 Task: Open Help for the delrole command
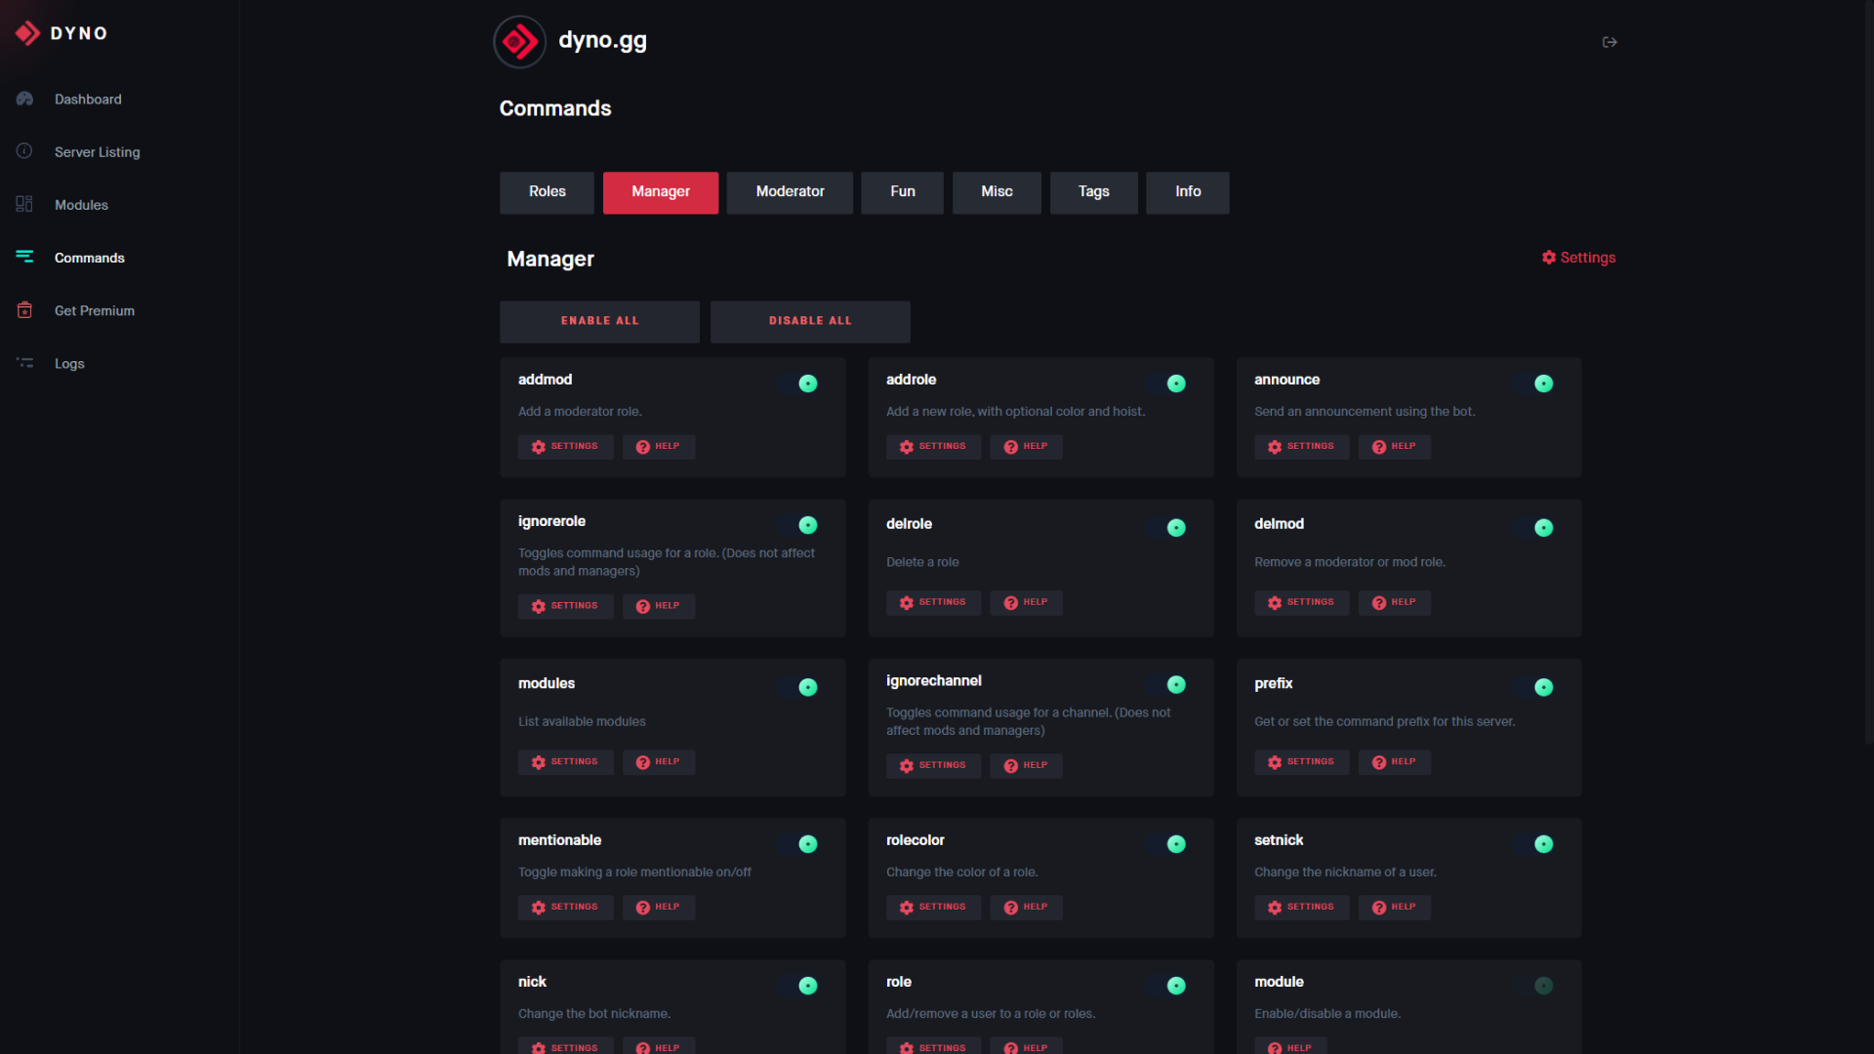[x=1026, y=603]
